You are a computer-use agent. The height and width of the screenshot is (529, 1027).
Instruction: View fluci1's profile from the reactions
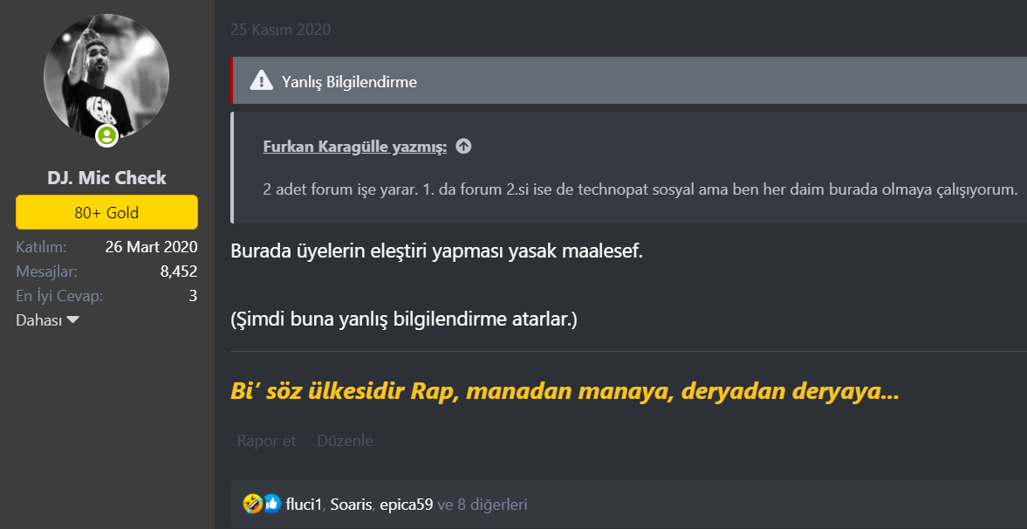304,504
